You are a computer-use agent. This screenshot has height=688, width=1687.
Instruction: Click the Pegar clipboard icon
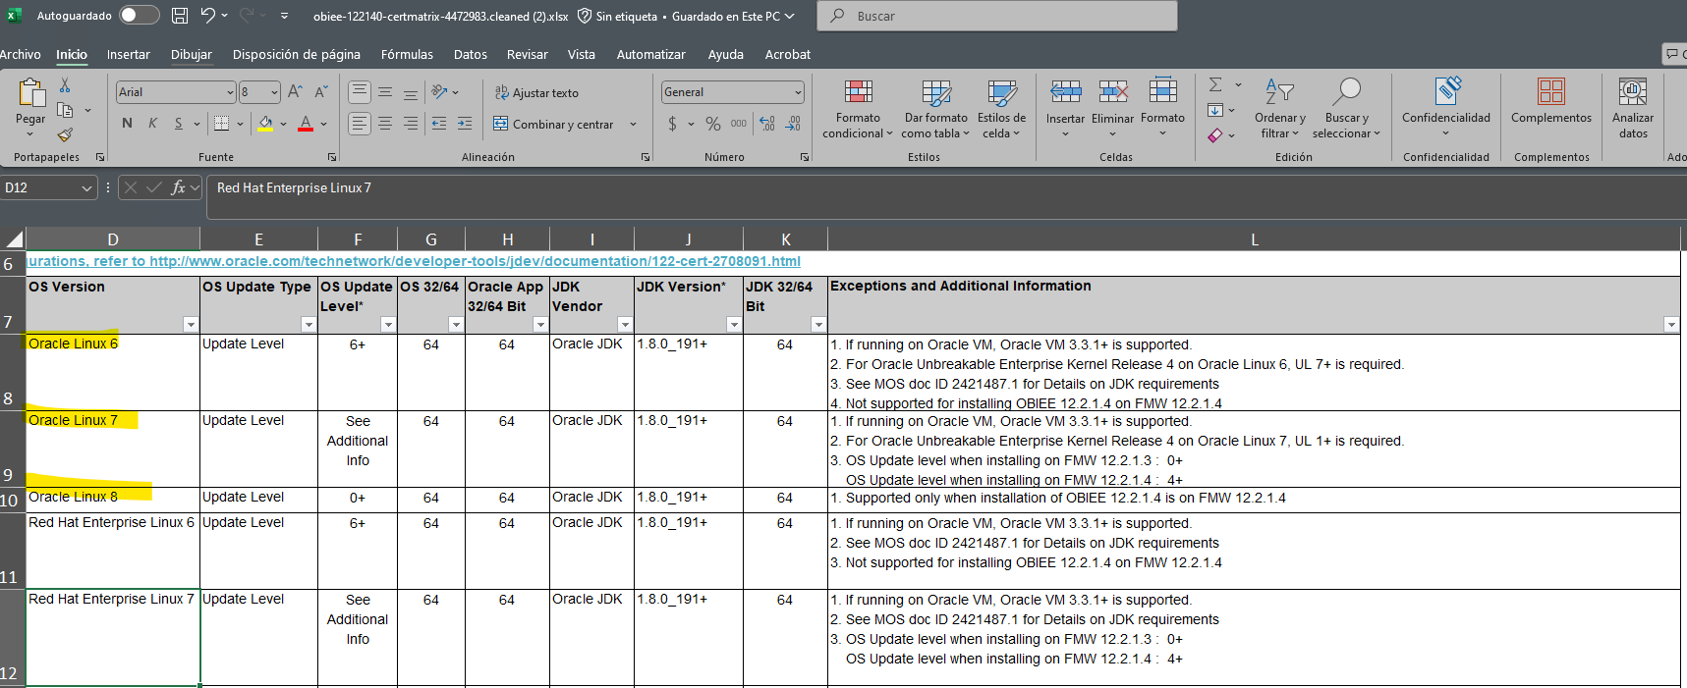coord(31,93)
